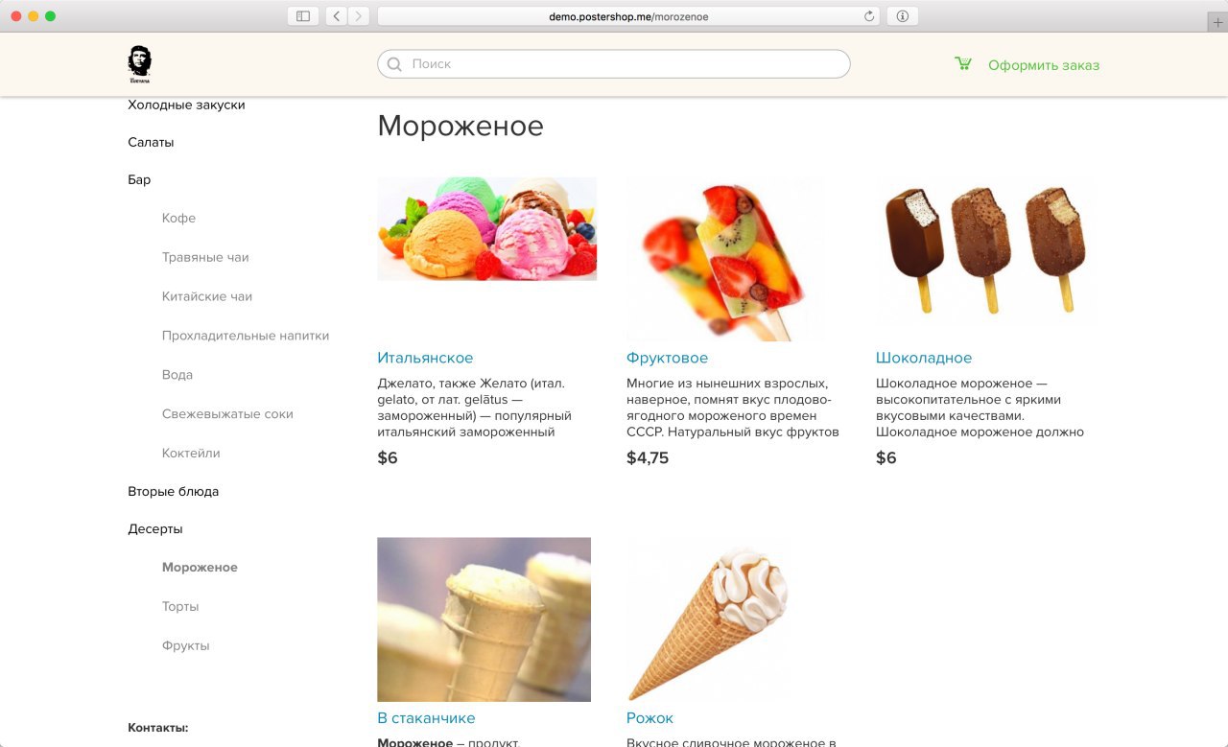The height and width of the screenshot is (747, 1228).
Task: Open a new tab with the plus button
Action: pyautogui.click(x=1217, y=23)
